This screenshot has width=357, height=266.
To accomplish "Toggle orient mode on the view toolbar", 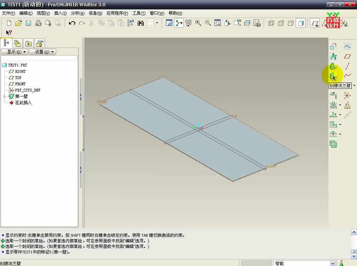I will tap(189, 23).
